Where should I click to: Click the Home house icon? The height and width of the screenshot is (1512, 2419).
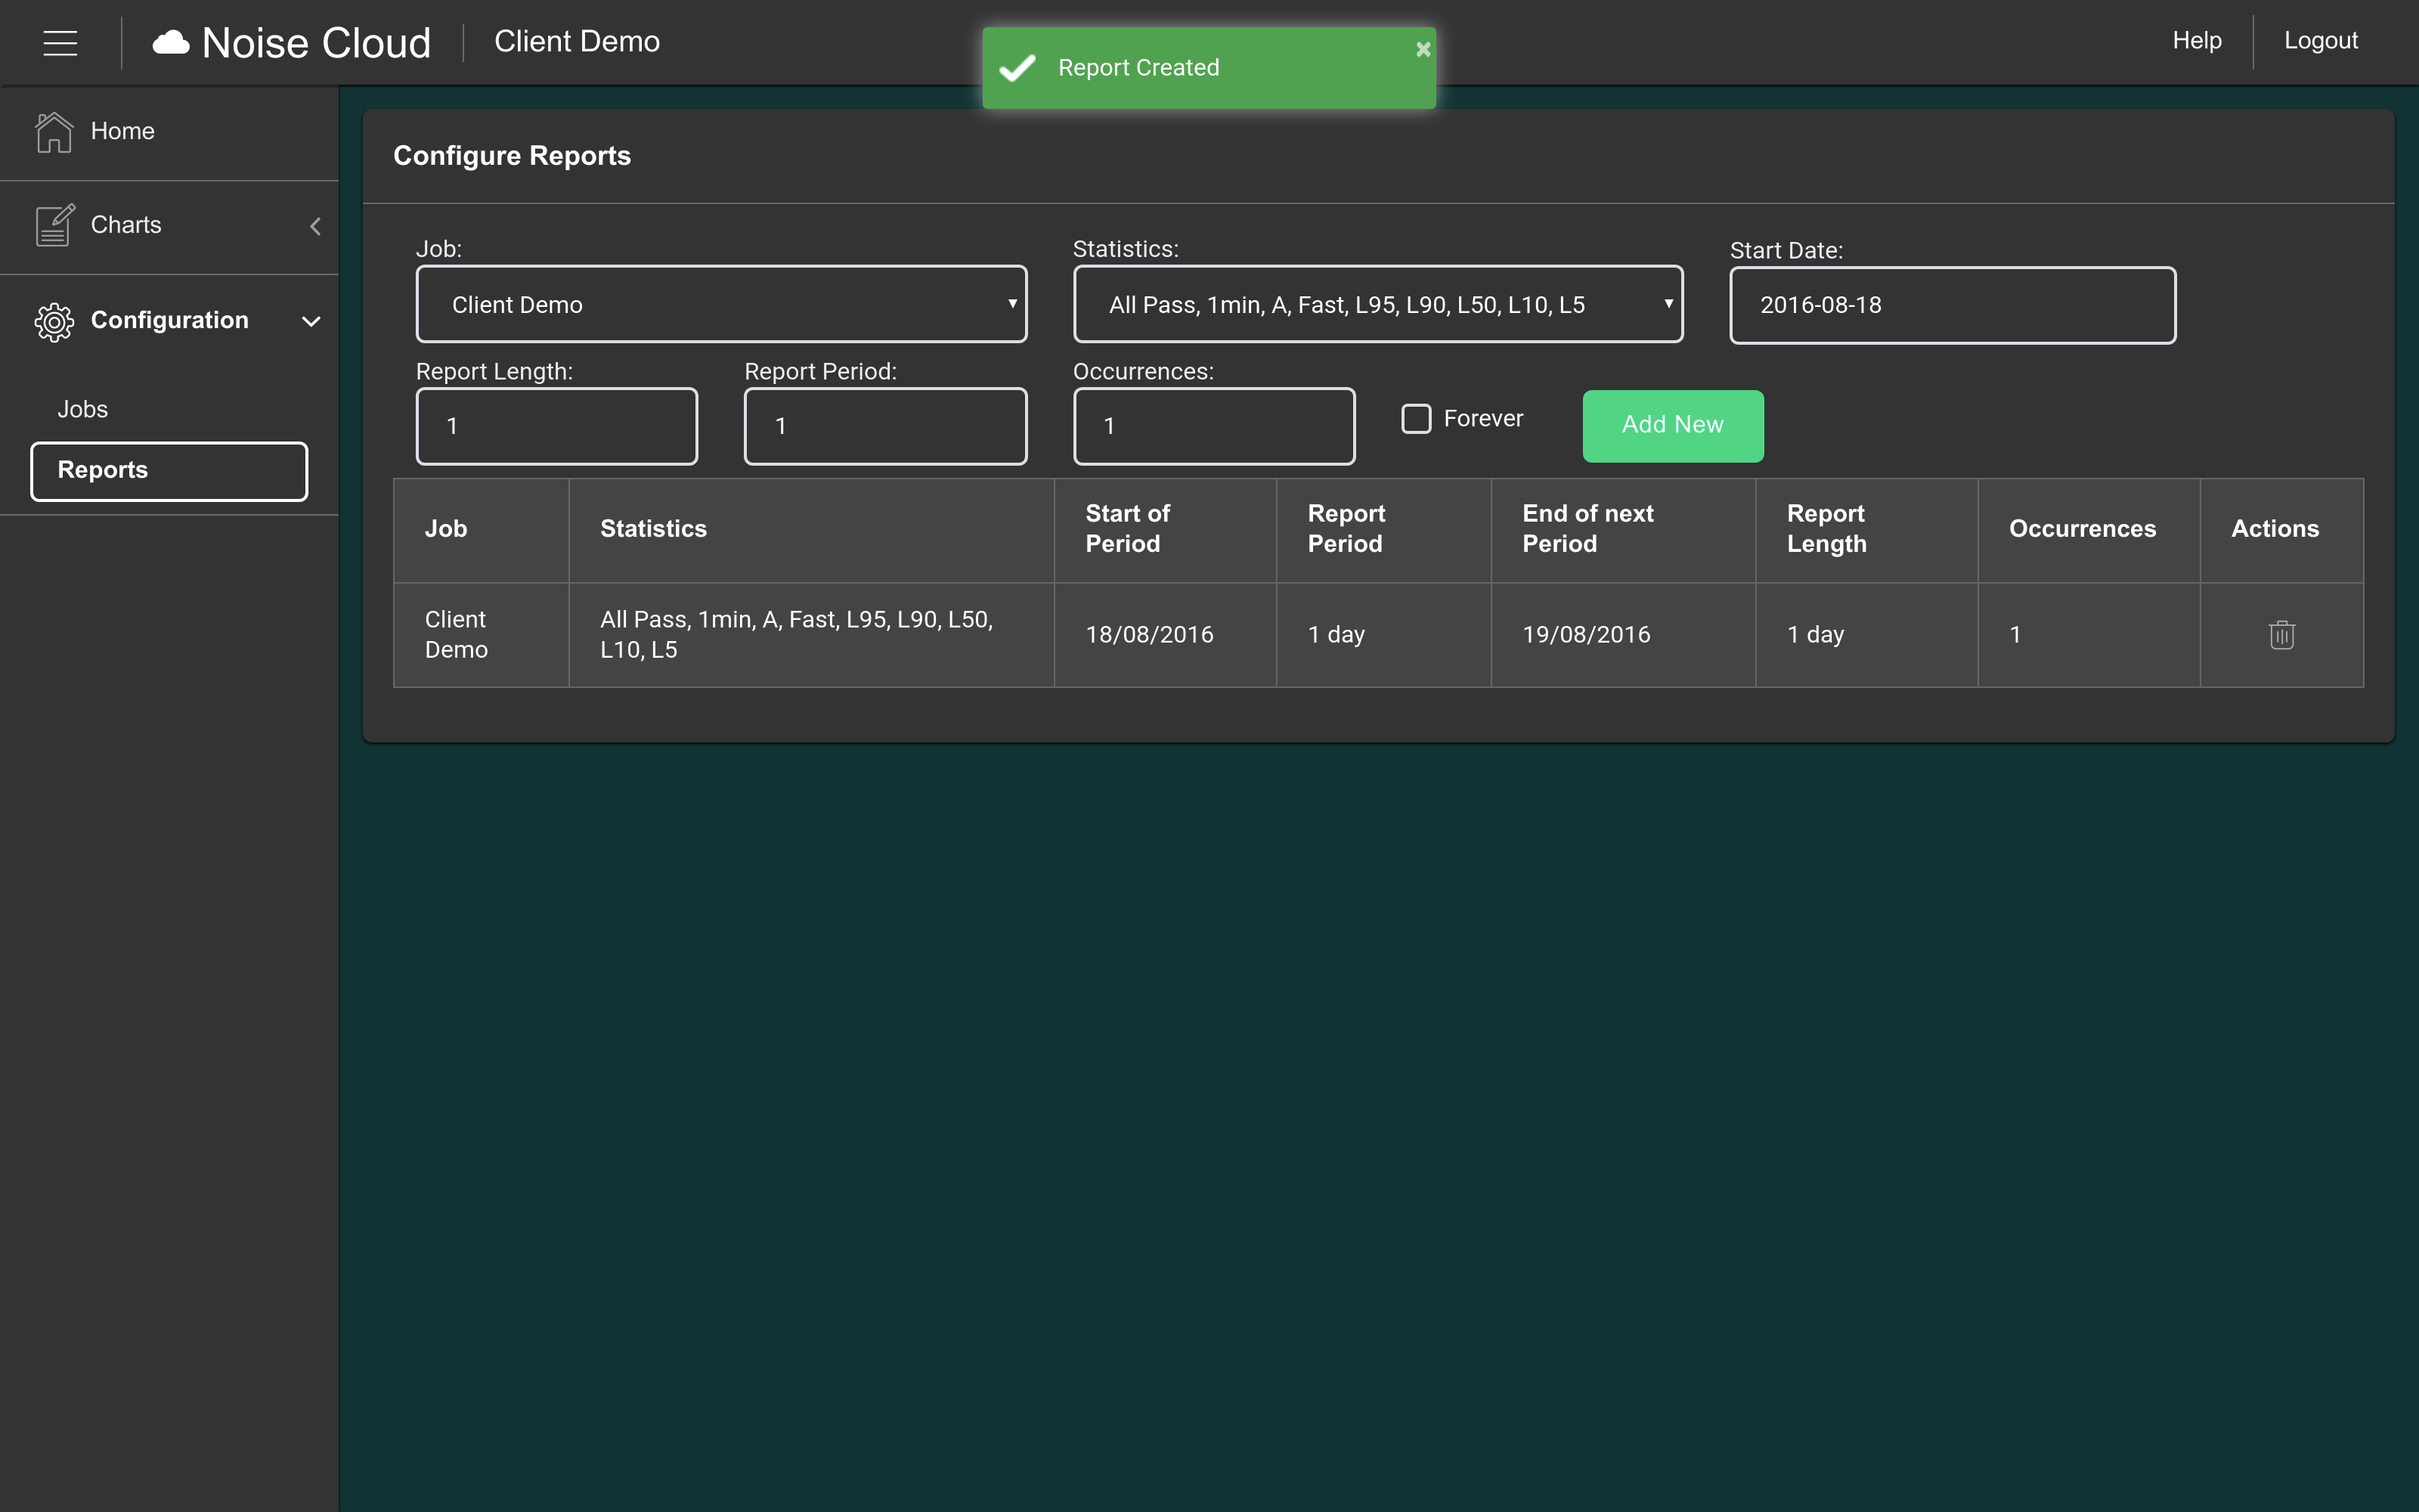coord(54,132)
